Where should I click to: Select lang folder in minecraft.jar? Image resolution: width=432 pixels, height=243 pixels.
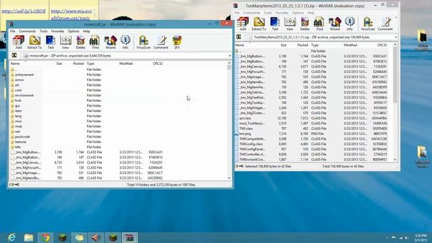coord(18,116)
